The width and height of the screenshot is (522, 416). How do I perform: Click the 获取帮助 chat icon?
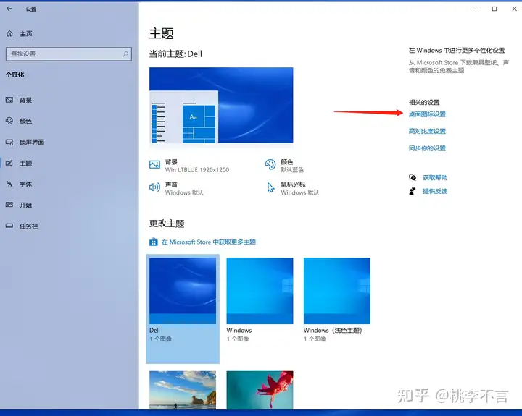pos(413,177)
